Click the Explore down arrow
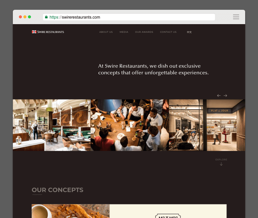Screen dimensions: 258x218 click(x=221, y=164)
